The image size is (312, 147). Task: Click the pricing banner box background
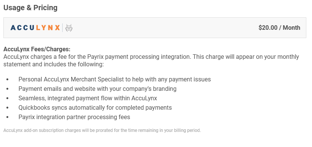pos(155,28)
